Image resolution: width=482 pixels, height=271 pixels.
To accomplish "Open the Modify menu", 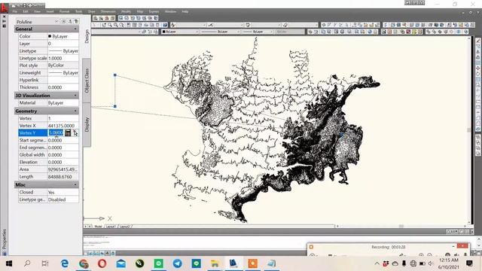I will [126, 11].
